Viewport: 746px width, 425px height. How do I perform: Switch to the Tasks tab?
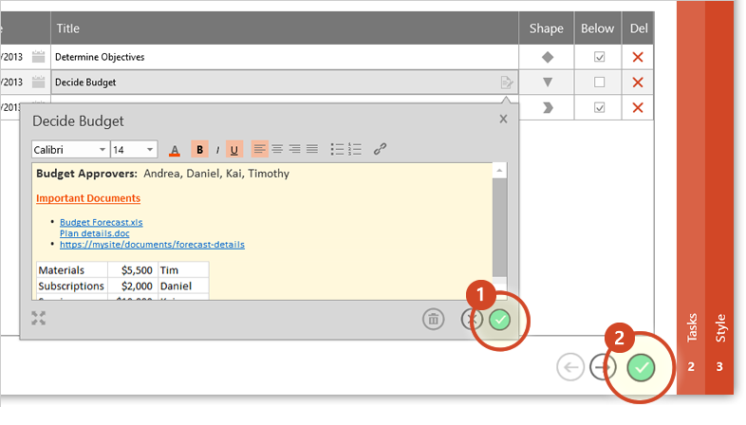click(x=691, y=342)
